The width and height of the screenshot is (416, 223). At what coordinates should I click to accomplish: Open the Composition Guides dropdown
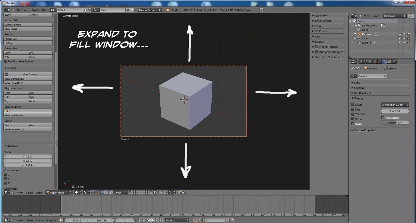[395, 105]
